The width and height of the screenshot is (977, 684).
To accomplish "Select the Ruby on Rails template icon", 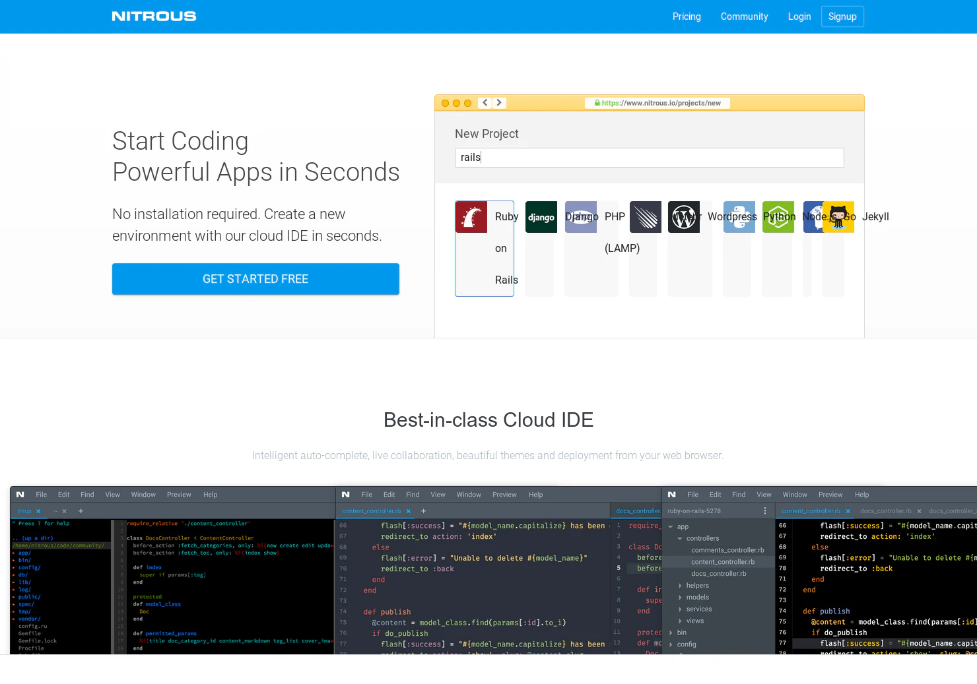I will point(471,217).
